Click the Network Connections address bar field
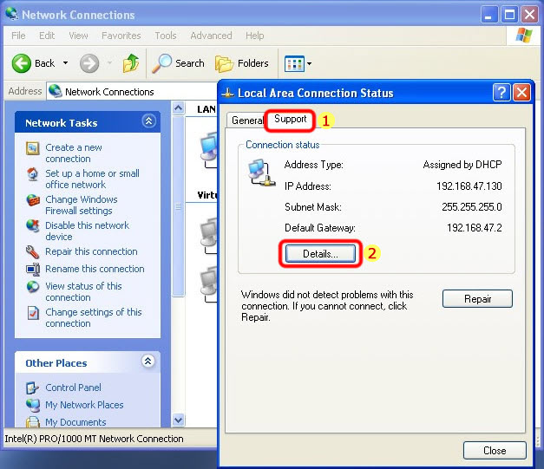The image size is (544, 469). (x=132, y=92)
